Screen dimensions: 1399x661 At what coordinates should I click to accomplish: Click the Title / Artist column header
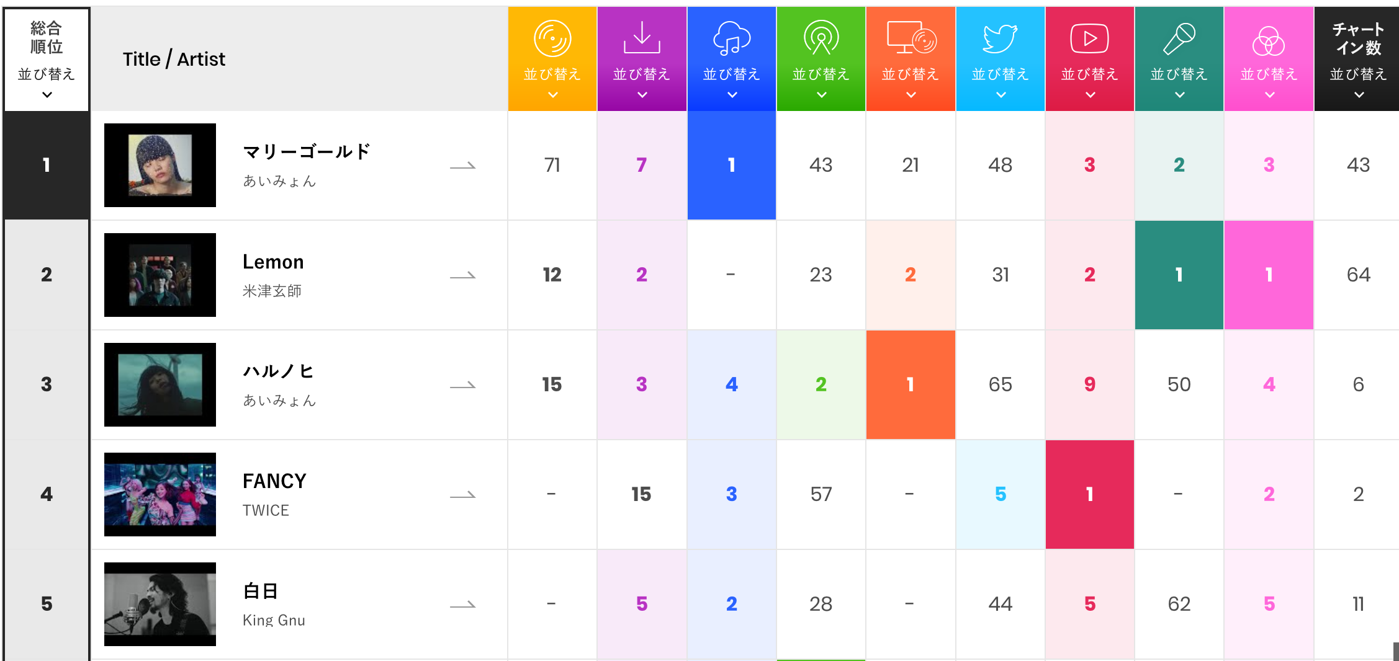pyautogui.click(x=174, y=59)
